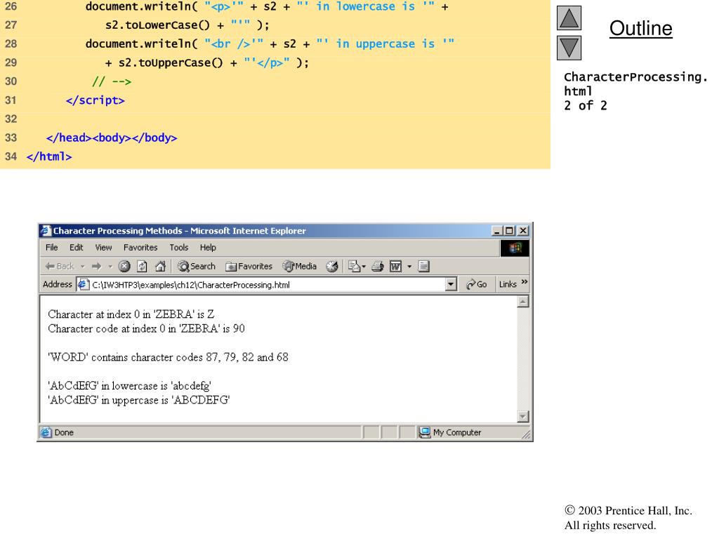Expand the Links toolbar chevron
719x539 pixels.
point(524,284)
